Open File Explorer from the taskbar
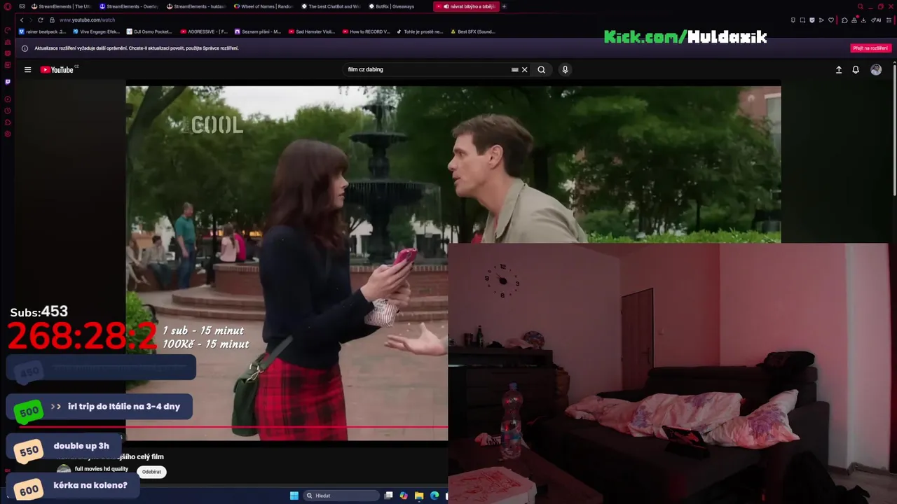This screenshot has height=504, width=897. (419, 496)
